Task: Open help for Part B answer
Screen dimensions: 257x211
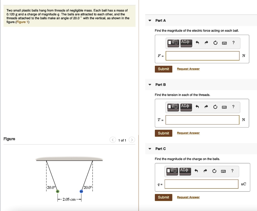Action: click(233, 107)
